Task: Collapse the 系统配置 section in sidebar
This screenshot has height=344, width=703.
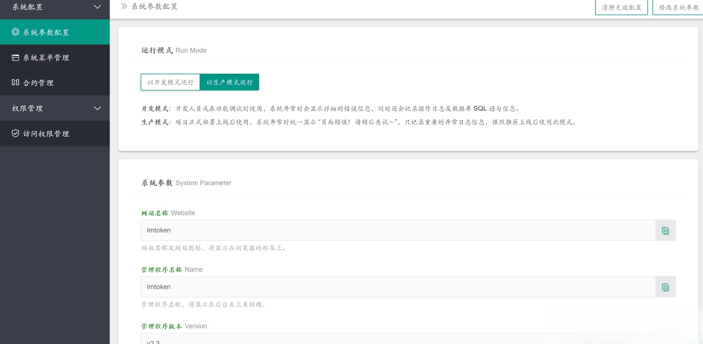Action: pos(97,7)
